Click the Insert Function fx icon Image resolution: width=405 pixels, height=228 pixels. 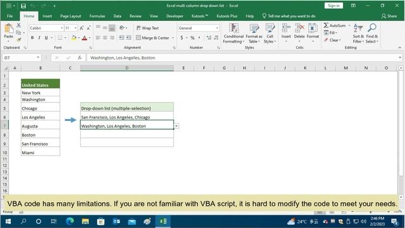(x=80, y=58)
